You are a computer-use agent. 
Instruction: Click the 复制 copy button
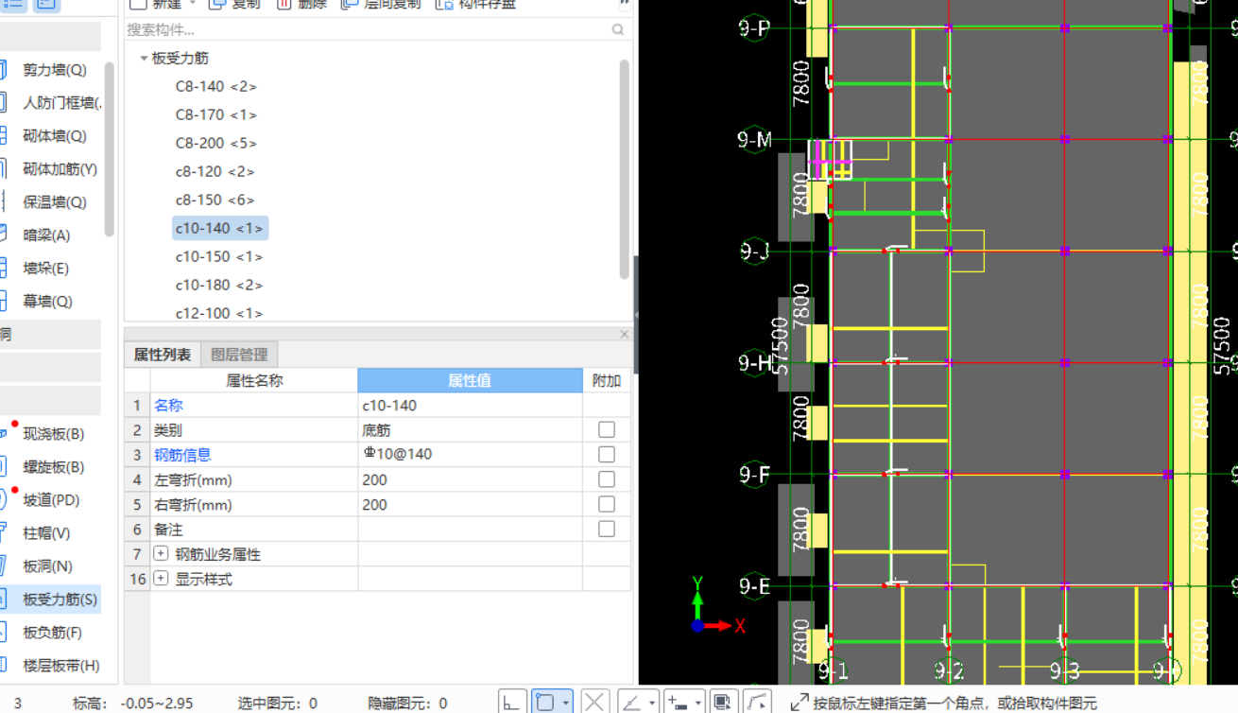[x=234, y=4]
